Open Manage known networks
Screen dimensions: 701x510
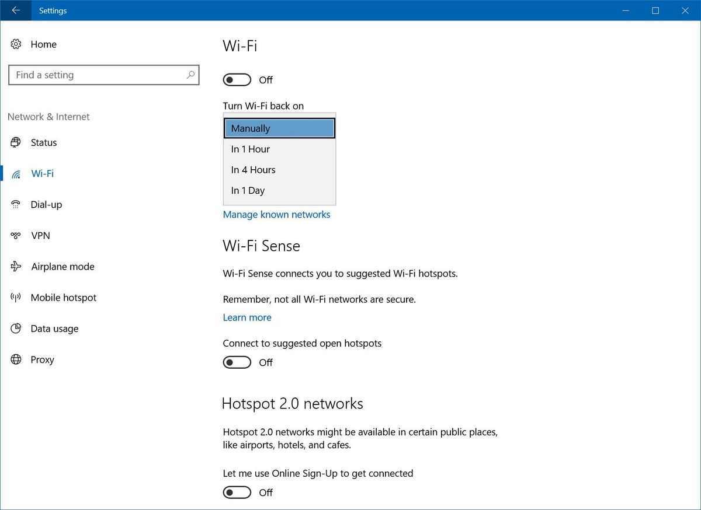click(x=277, y=214)
